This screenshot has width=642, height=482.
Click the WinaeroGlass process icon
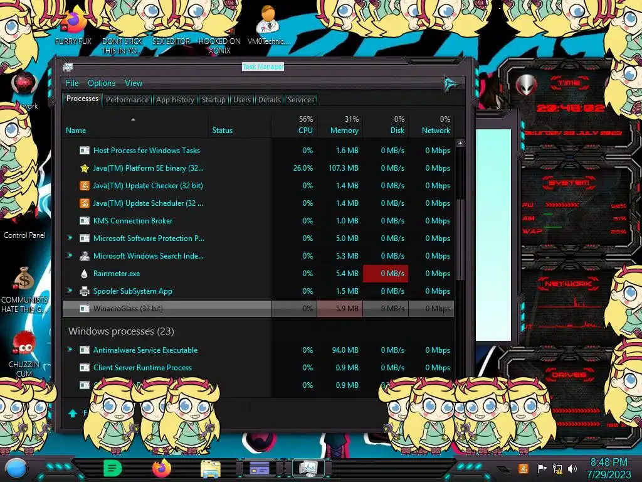coord(85,309)
